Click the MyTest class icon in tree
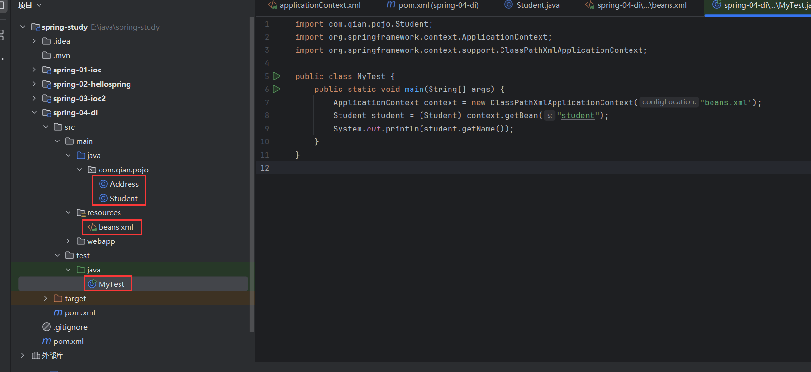 click(x=92, y=284)
